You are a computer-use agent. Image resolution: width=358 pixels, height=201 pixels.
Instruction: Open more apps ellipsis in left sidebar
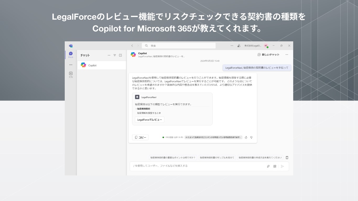[x=71, y=65]
